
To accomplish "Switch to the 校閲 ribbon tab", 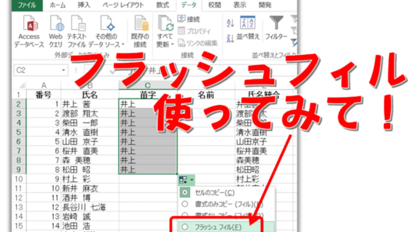I will [x=214, y=5].
